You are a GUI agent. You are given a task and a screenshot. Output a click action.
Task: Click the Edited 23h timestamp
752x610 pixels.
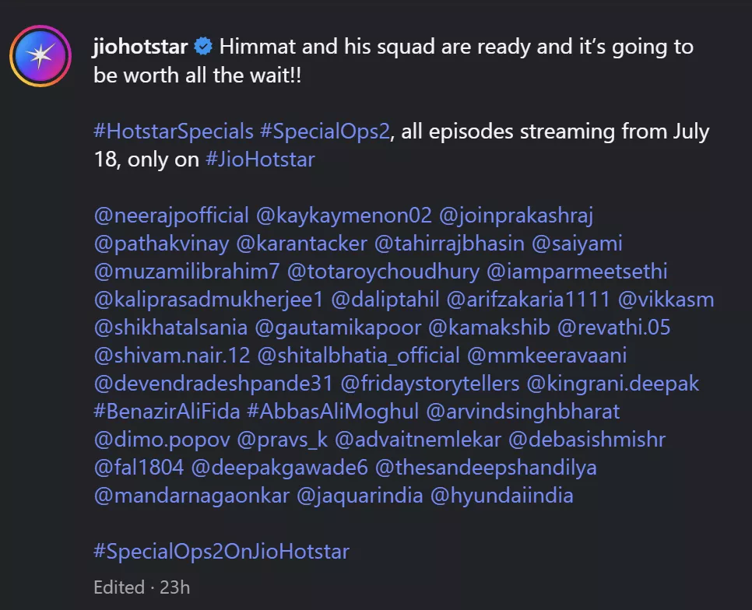141,587
